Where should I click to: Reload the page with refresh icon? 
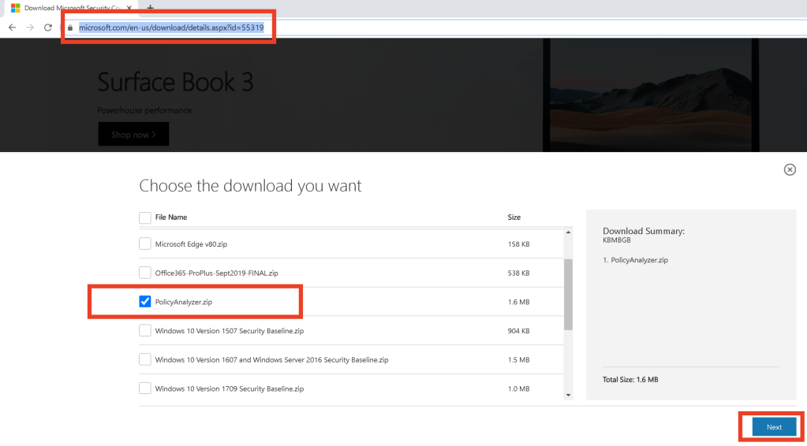[x=48, y=27]
